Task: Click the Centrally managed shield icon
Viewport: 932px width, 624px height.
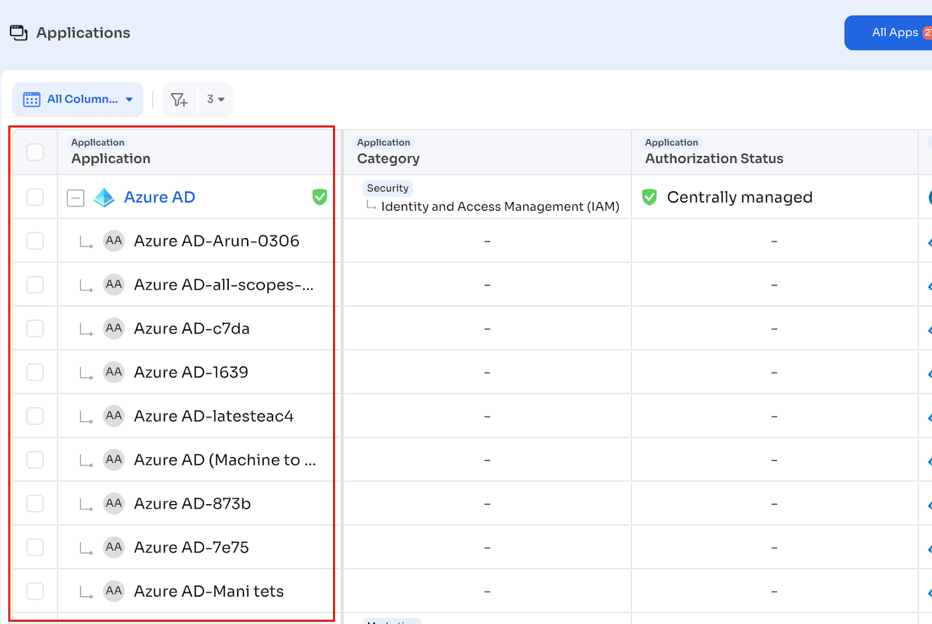Action: click(x=649, y=197)
